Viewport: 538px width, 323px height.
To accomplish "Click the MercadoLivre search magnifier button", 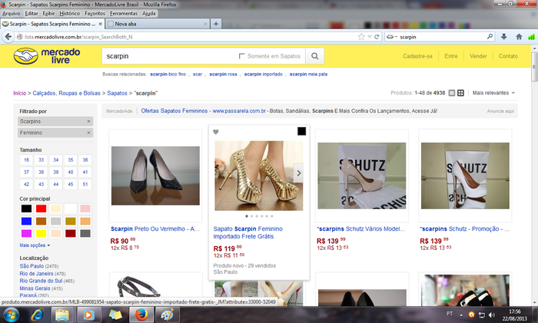I will click(x=314, y=56).
